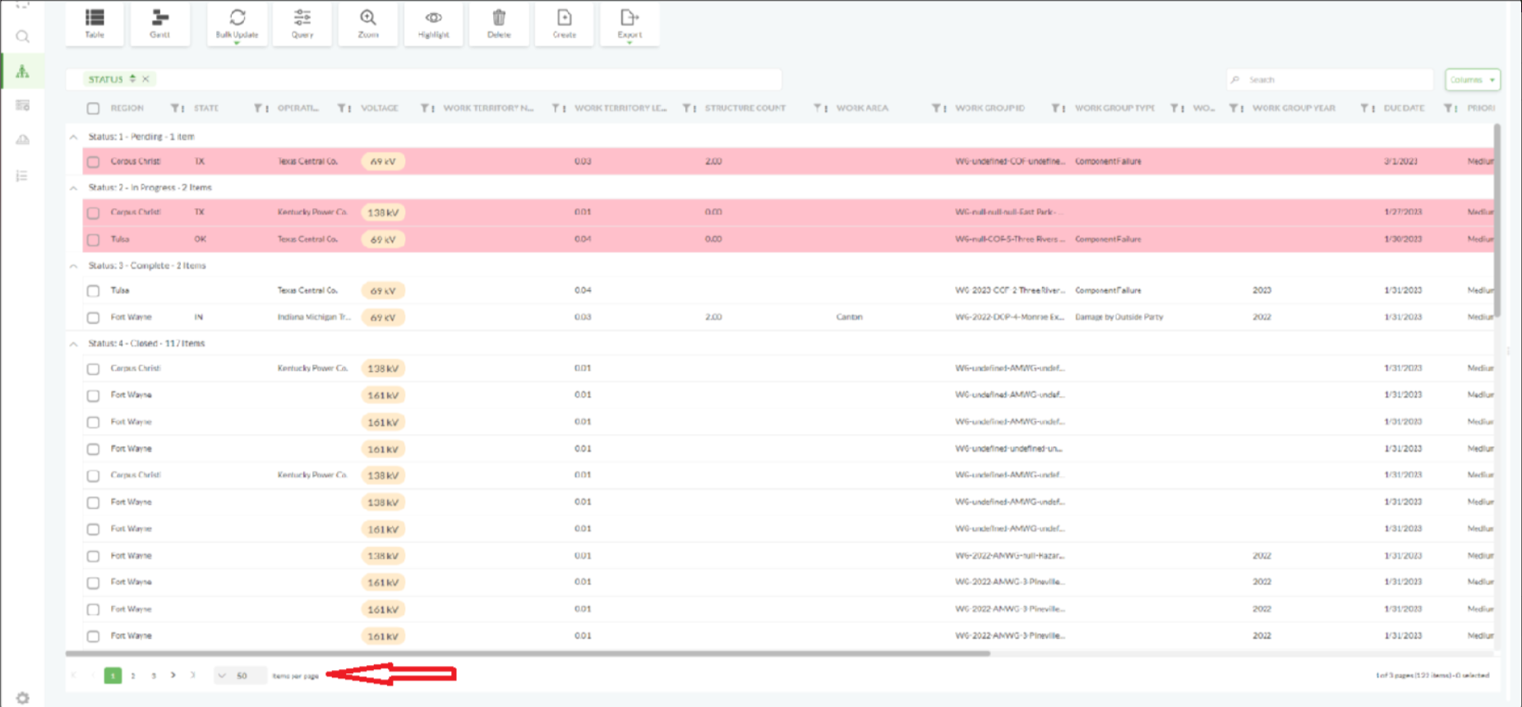
Task: Click the Bulk Update toolbar icon
Action: [x=237, y=23]
